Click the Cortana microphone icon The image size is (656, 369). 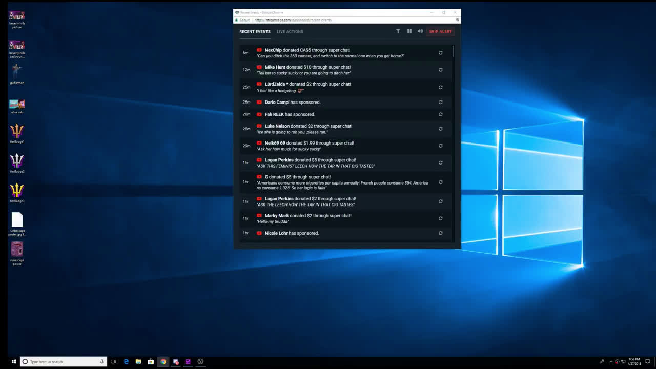(x=102, y=362)
